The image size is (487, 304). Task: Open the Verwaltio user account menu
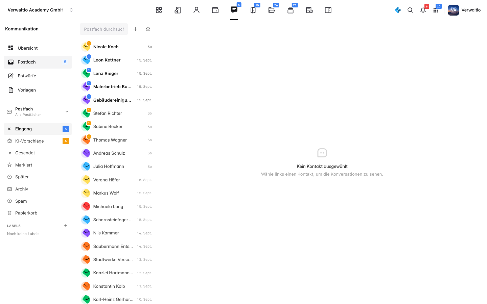coord(464,10)
